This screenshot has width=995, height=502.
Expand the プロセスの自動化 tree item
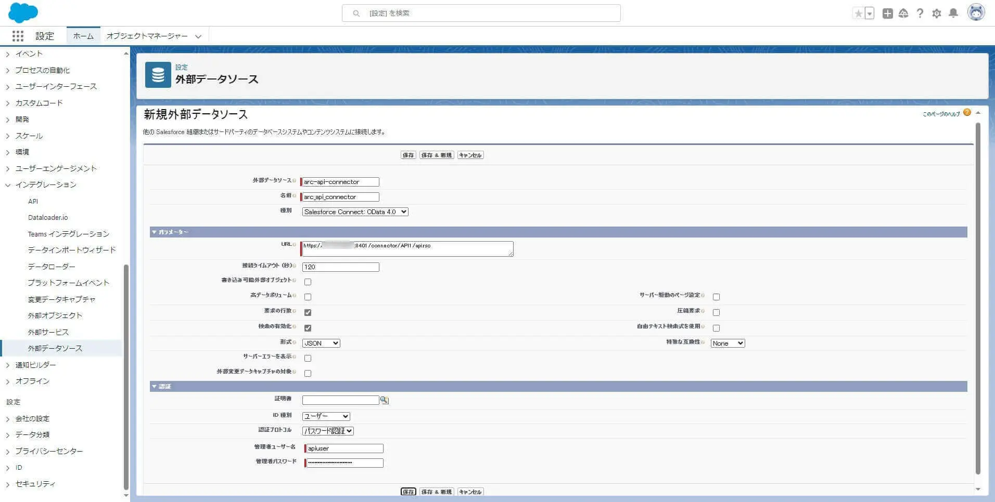[x=43, y=70]
